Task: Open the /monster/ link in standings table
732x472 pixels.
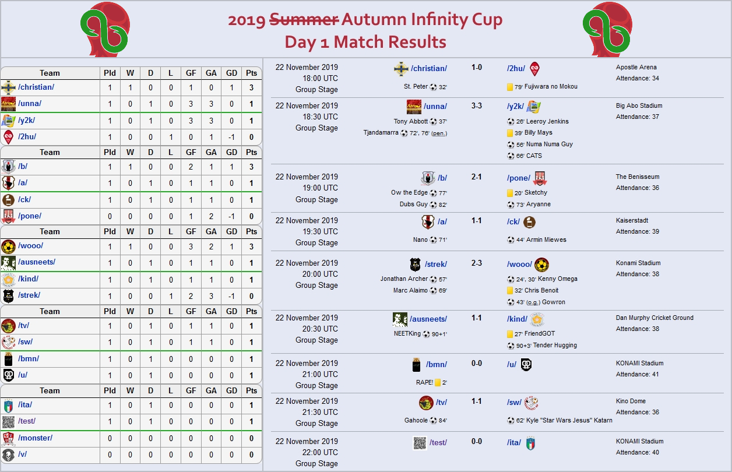Action: [x=35, y=438]
